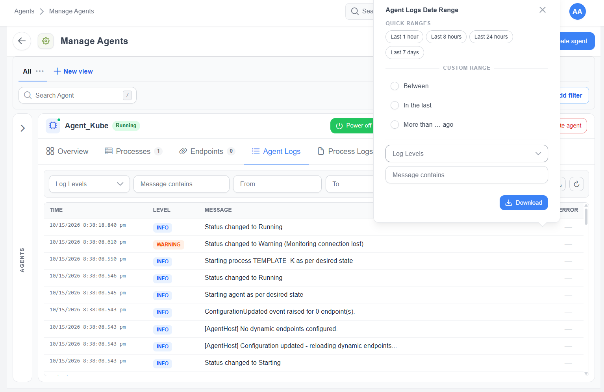Screen dimensions: 604x392
Task: Switch to the Overview tab
Action: click(67, 151)
